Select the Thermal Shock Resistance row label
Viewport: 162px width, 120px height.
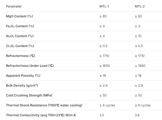44,105
